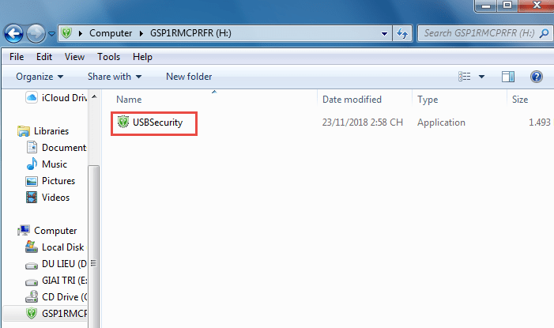Click the shield icon in address bar

click(x=66, y=33)
